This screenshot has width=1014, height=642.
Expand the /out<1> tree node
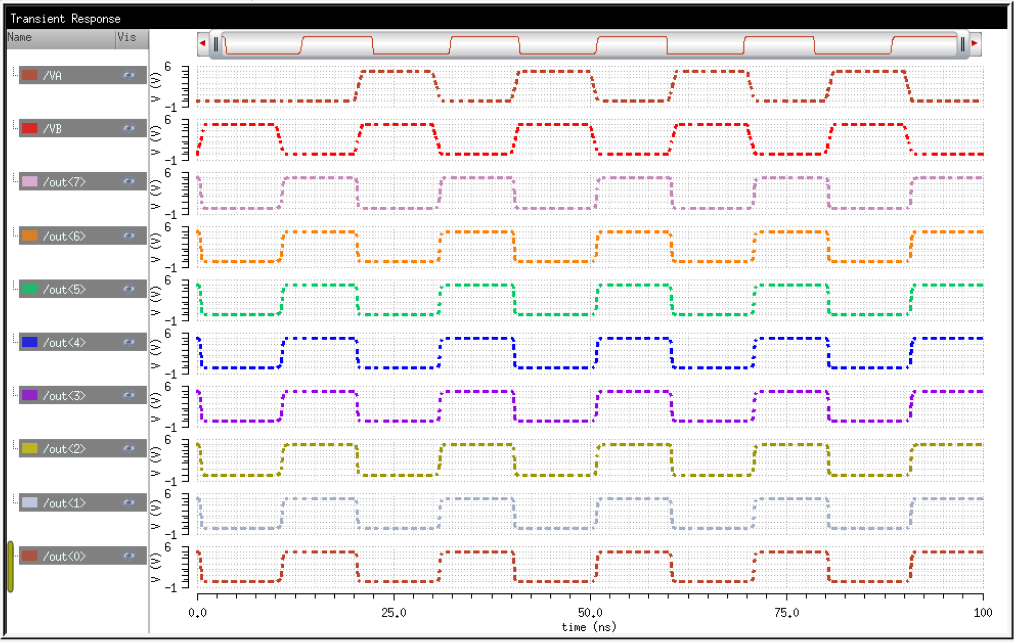pos(14,500)
